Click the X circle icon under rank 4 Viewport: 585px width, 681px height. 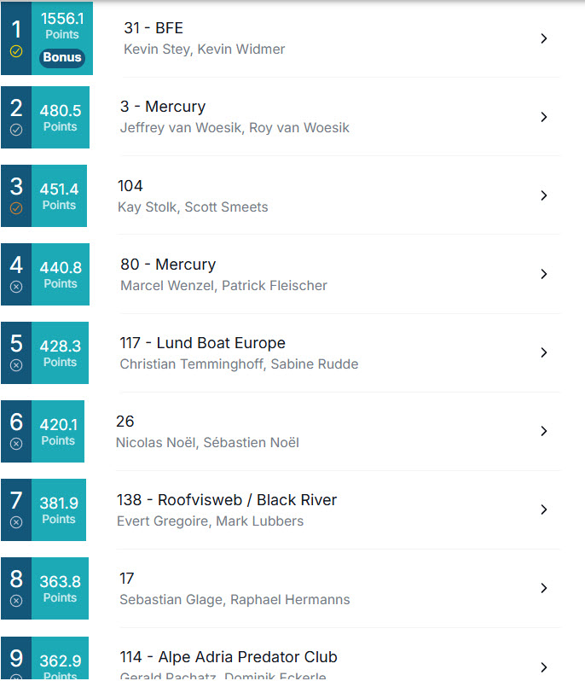coord(15,287)
